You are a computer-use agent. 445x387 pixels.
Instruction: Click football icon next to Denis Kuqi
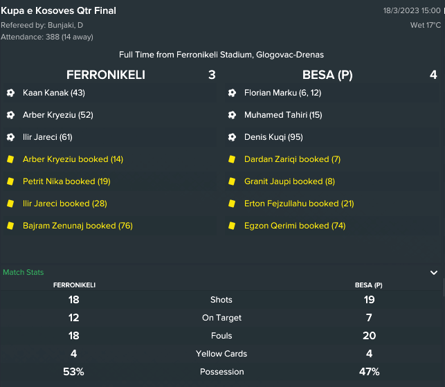click(x=232, y=137)
